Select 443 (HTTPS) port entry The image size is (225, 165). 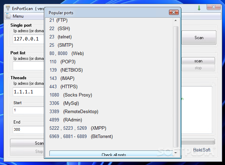coord(64,87)
